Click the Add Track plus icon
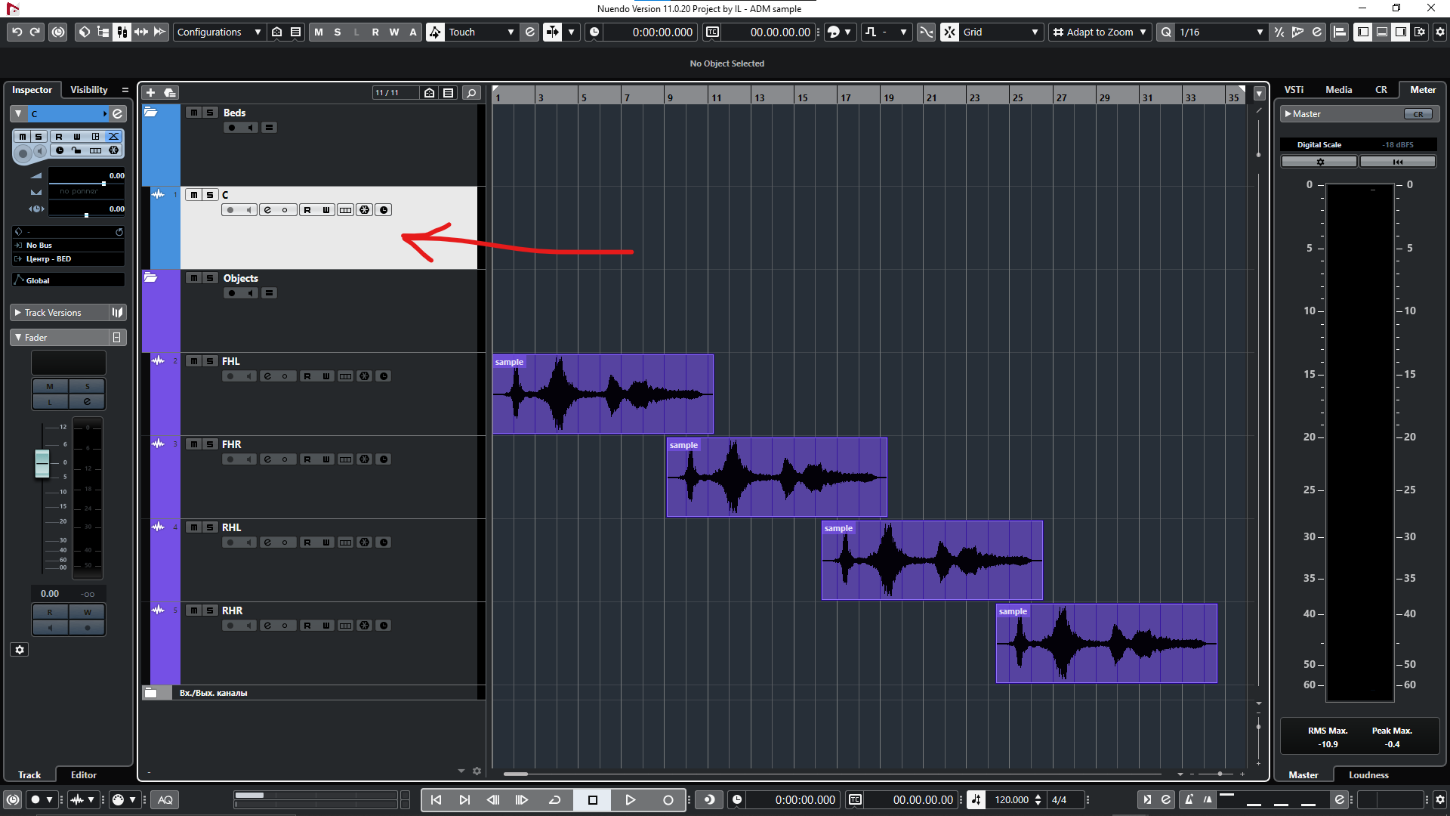1450x816 pixels. point(150,92)
